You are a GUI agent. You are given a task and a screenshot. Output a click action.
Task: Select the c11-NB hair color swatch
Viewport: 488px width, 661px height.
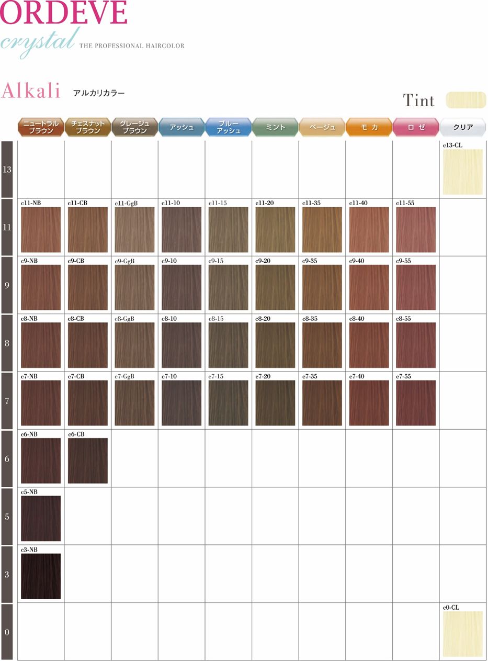41,230
